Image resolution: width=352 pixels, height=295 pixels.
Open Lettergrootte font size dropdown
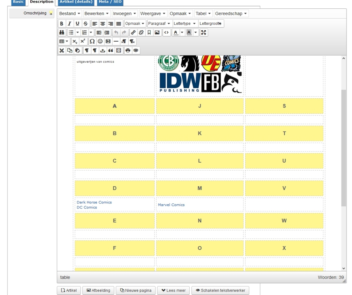pyautogui.click(x=211, y=24)
